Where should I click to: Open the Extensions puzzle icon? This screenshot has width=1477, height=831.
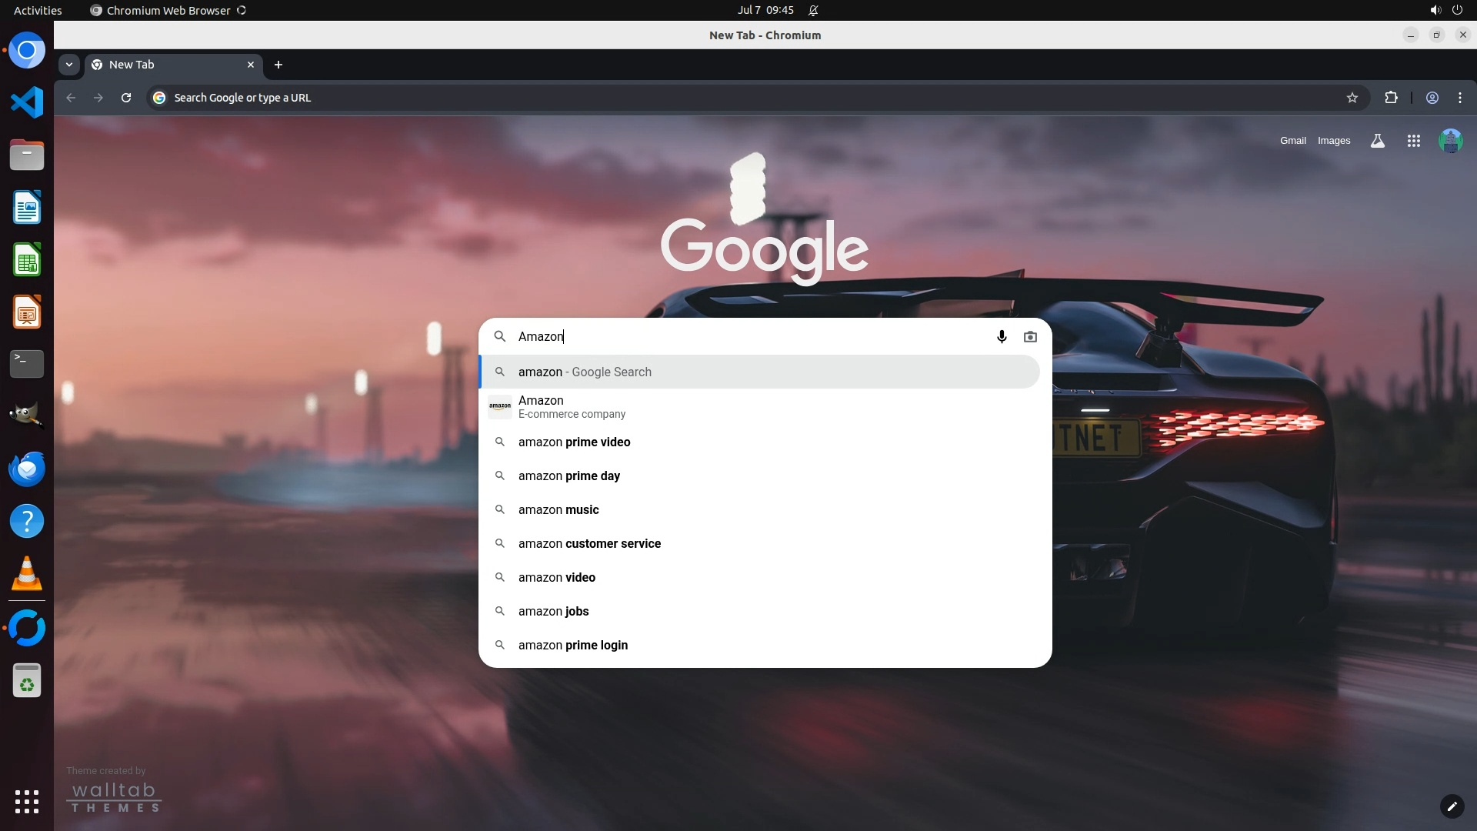point(1391,98)
